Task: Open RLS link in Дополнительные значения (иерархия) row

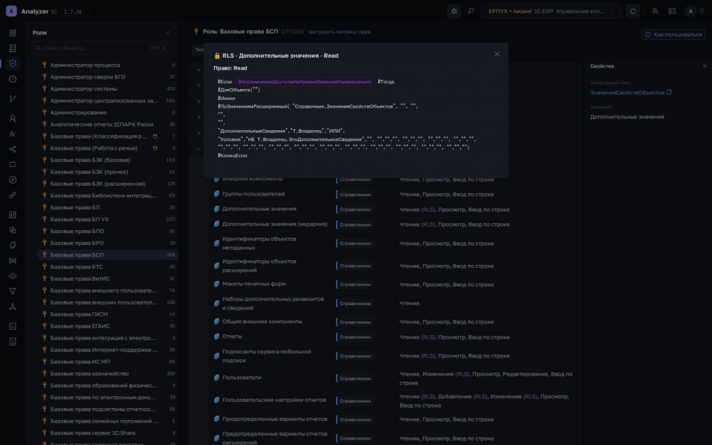Action: (x=428, y=225)
